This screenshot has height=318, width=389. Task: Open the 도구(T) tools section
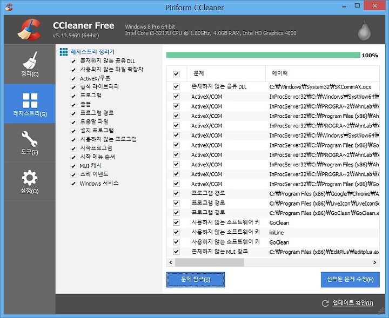pyautogui.click(x=30, y=143)
